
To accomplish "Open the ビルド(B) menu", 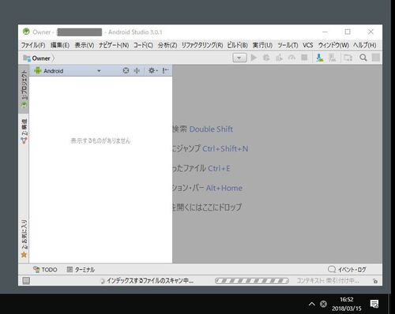I will (x=237, y=45).
